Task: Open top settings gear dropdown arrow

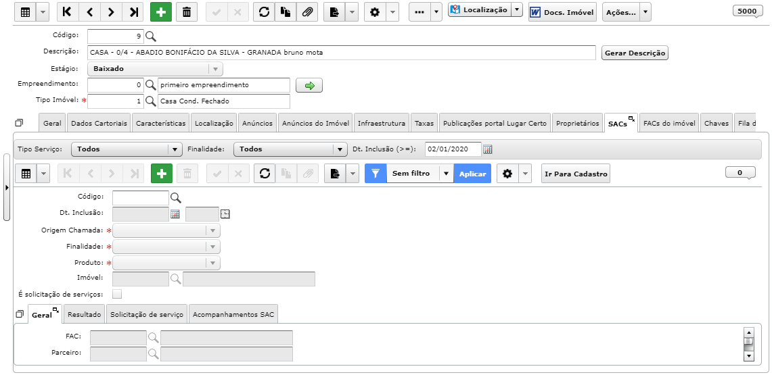Action: (392, 12)
